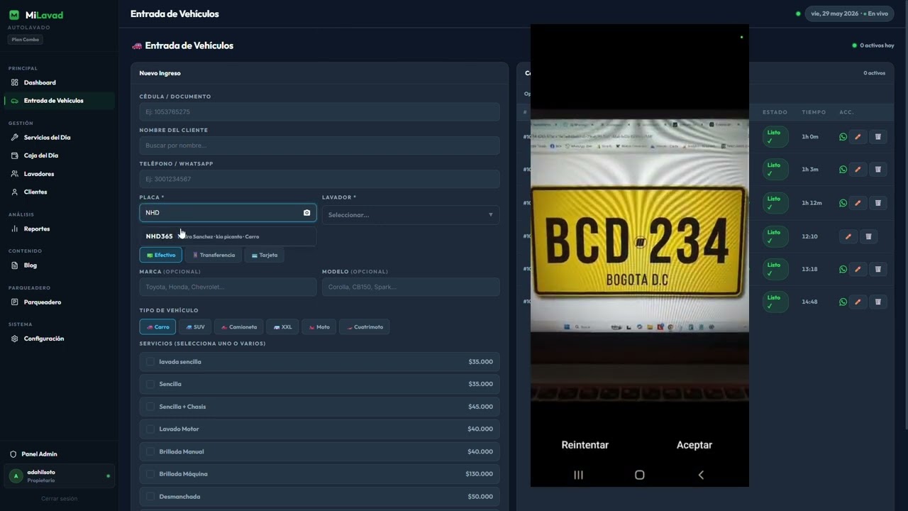This screenshot has width=908, height=511.
Task: Check the Lavado Motor service
Action: (150, 429)
